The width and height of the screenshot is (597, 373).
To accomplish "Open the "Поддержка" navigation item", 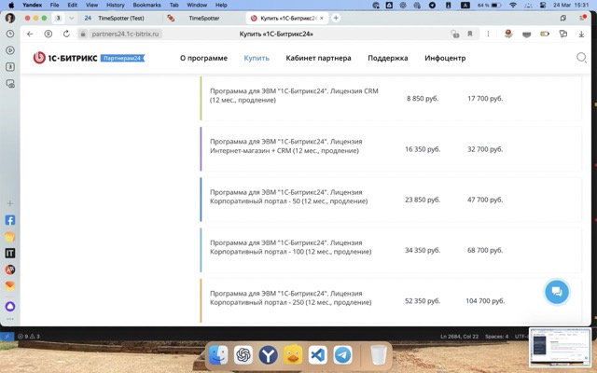I will 387,58.
